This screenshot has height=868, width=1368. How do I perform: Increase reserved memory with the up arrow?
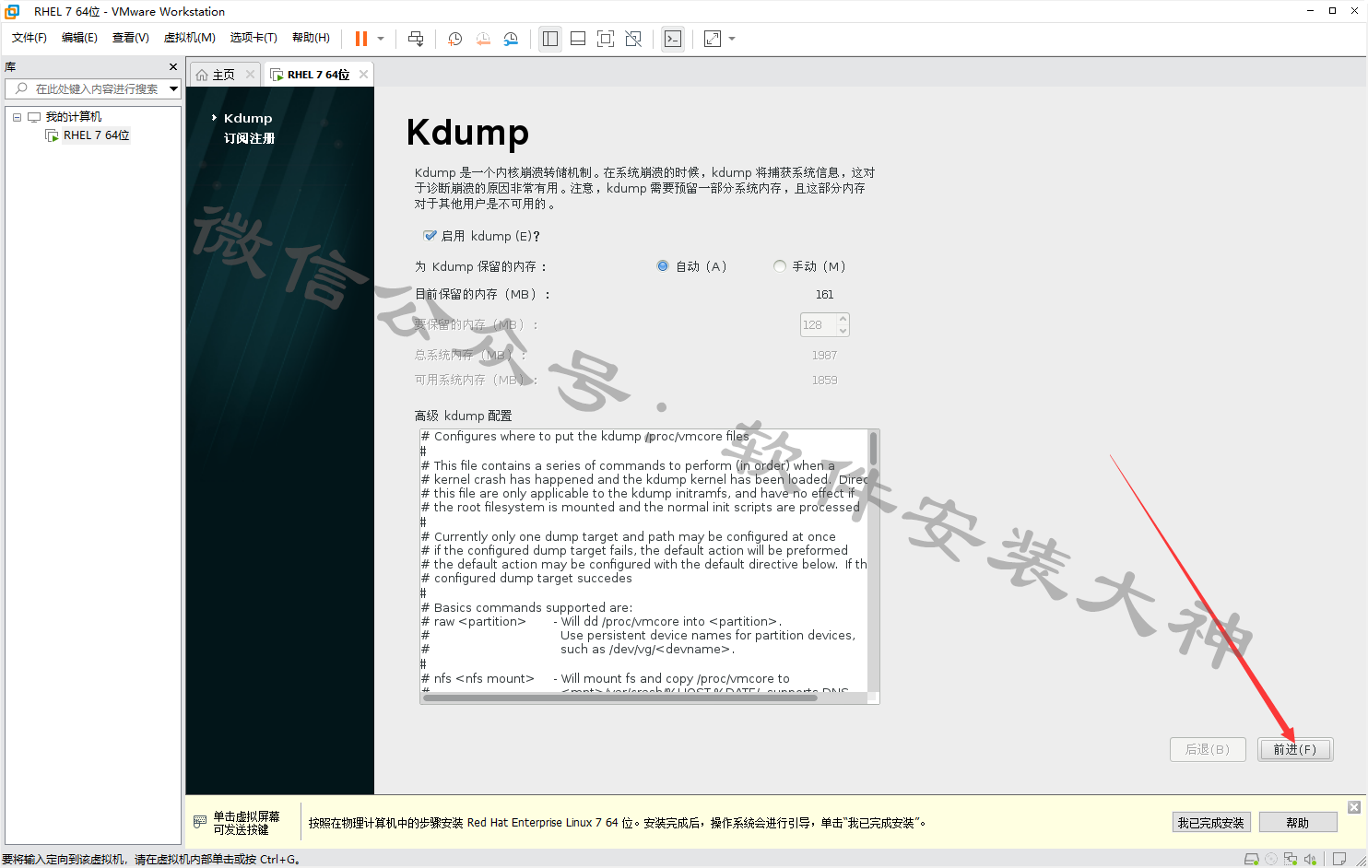pos(843,319)
